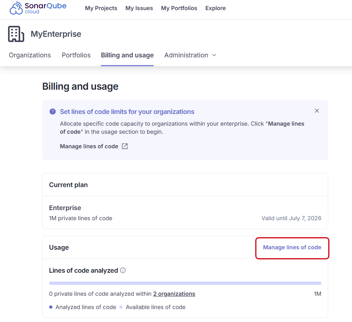
Task: Switch to the Organizations tab
Action: [x=29, y=55]
